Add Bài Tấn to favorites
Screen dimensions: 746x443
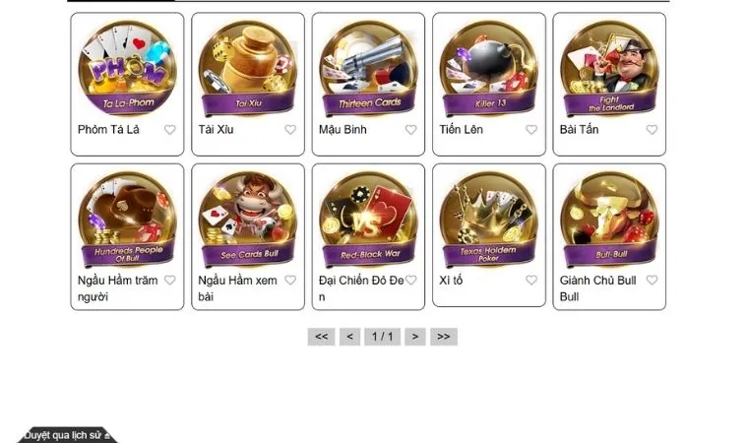652,129
